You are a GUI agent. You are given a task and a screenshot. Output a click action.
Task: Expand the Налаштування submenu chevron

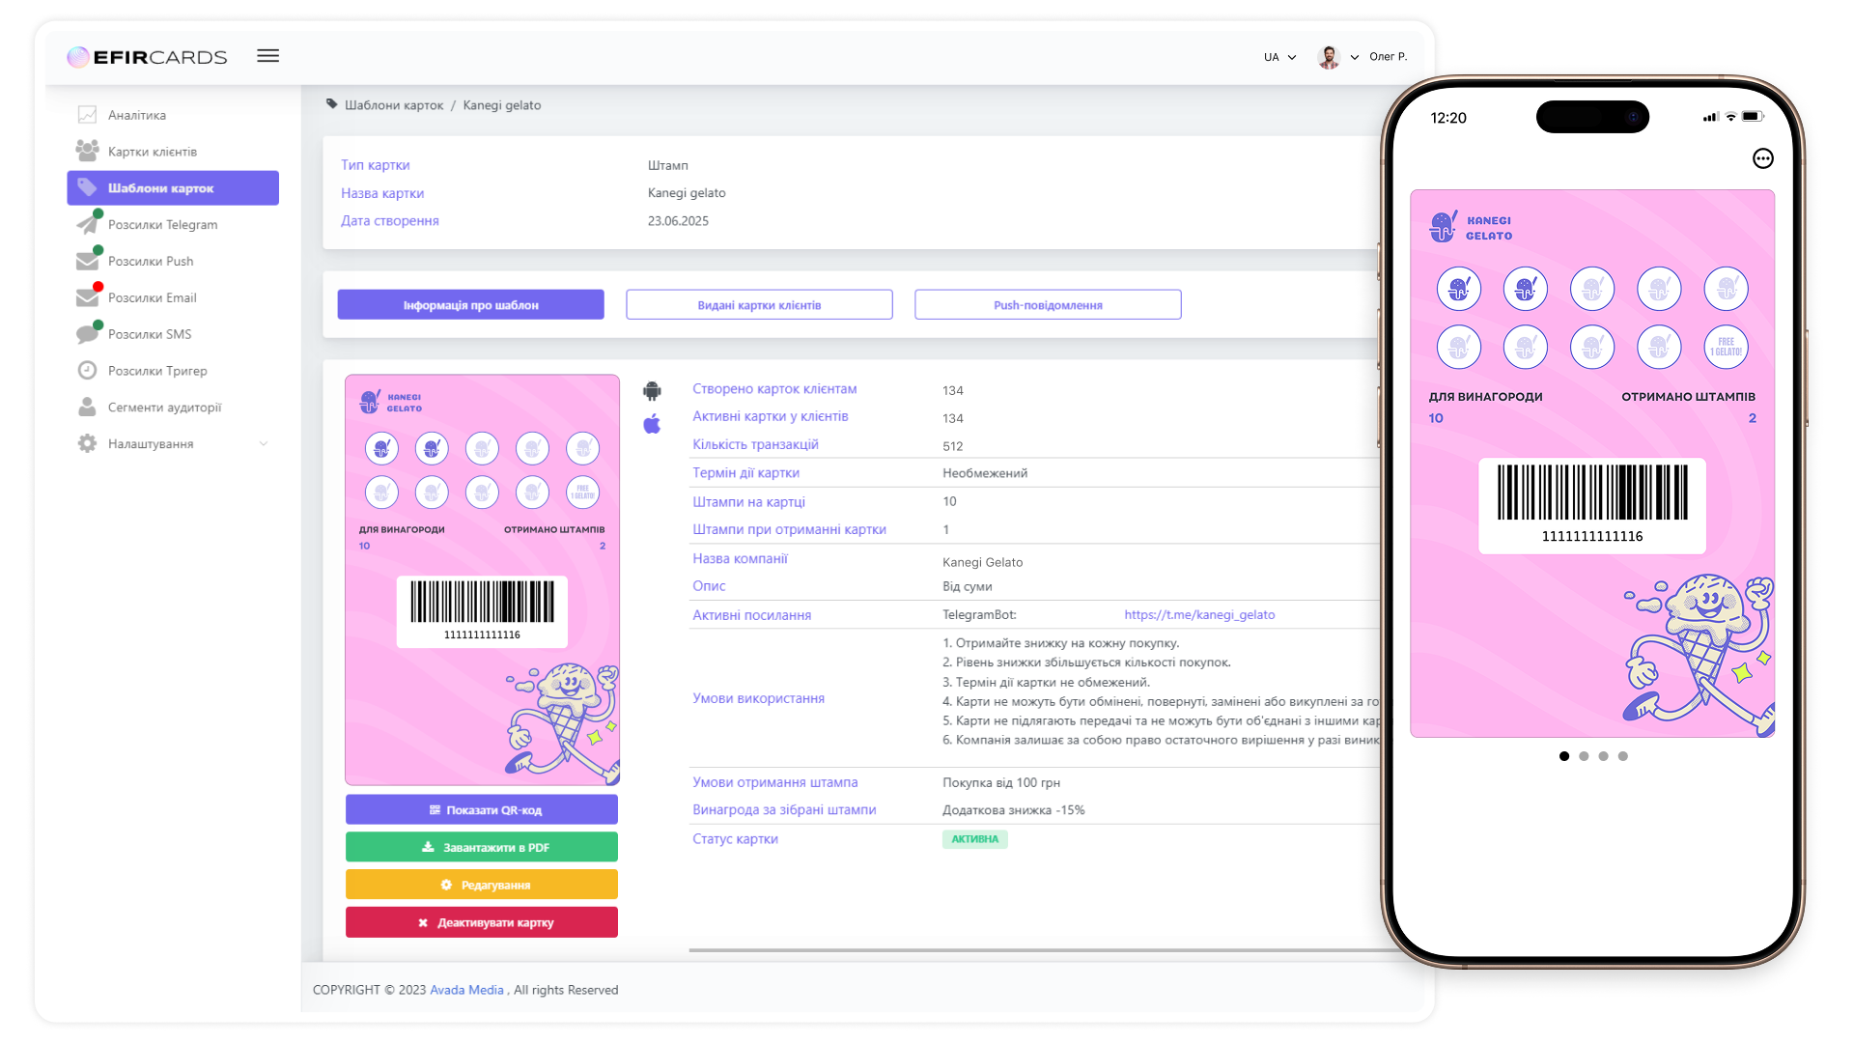point(264,444)
